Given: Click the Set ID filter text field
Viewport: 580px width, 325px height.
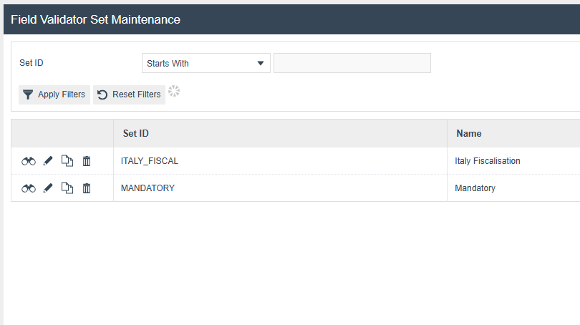Looking at the screenshot, I should tap(352, 63).
